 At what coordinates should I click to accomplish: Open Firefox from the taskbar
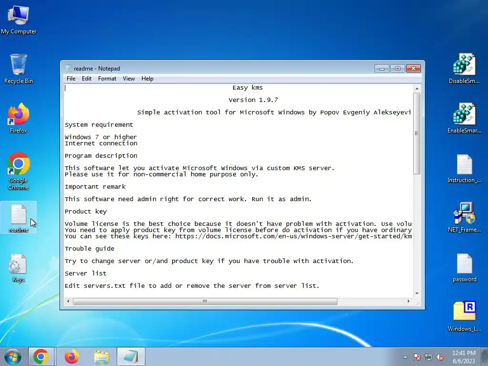click(72, 356)
